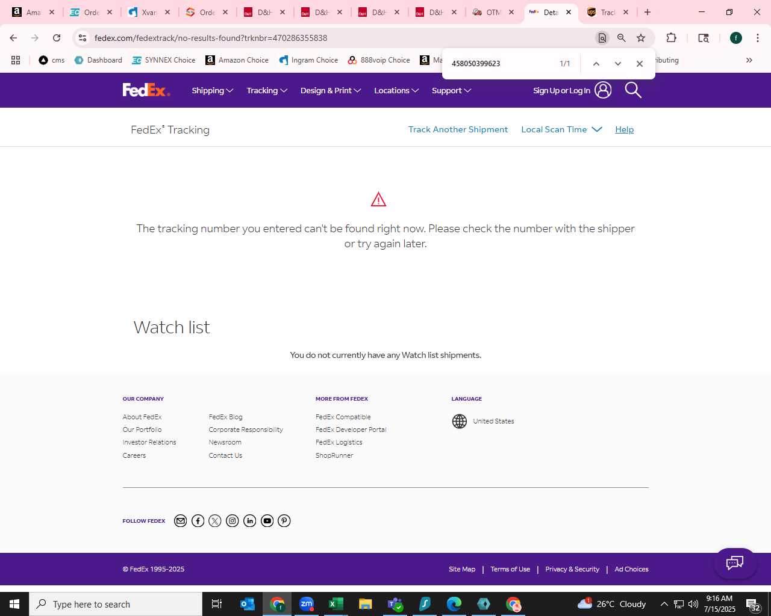Click the find-in-page text field
771x616 pixels.
click(500, 64)
